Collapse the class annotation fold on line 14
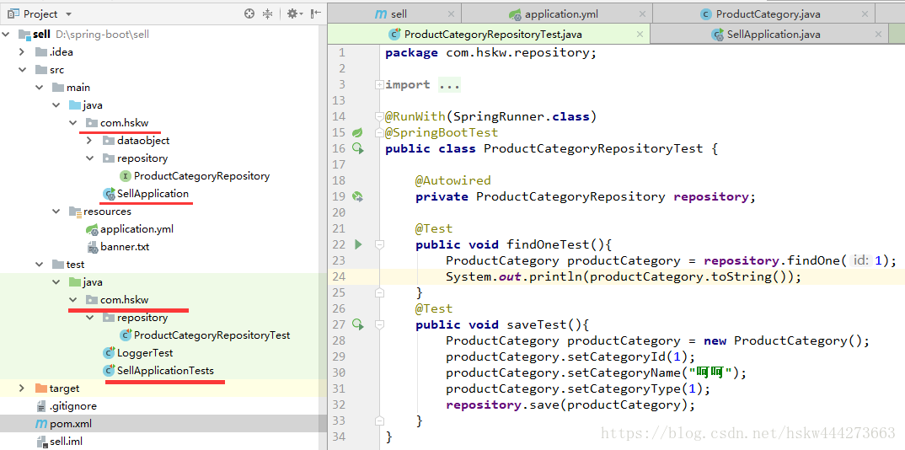The width and height of the screenshot is (905, 450). coord(379,116)
